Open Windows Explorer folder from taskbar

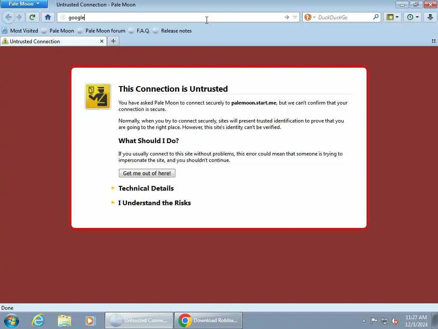pos(65,320)
